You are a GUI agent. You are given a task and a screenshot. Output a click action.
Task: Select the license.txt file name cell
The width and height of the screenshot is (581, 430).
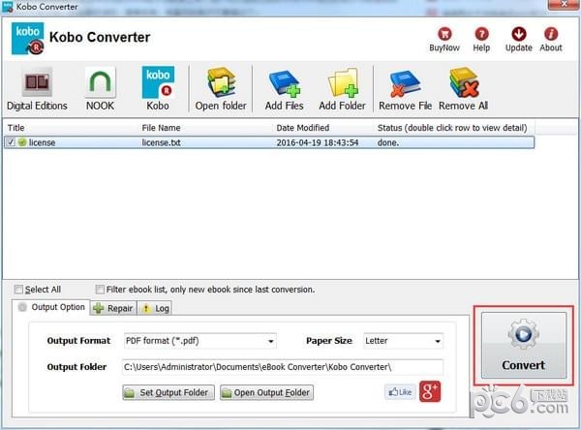(161, 142)
